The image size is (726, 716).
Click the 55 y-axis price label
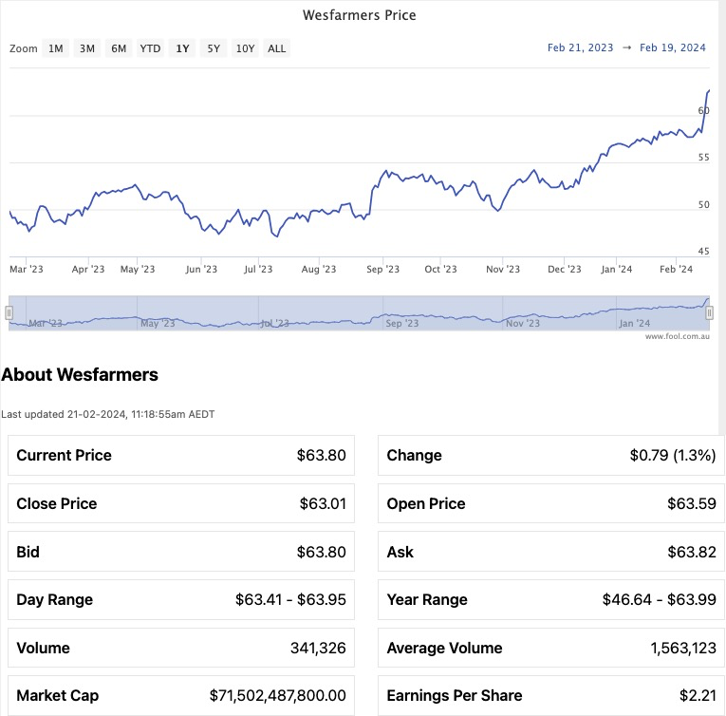point(704,158)
